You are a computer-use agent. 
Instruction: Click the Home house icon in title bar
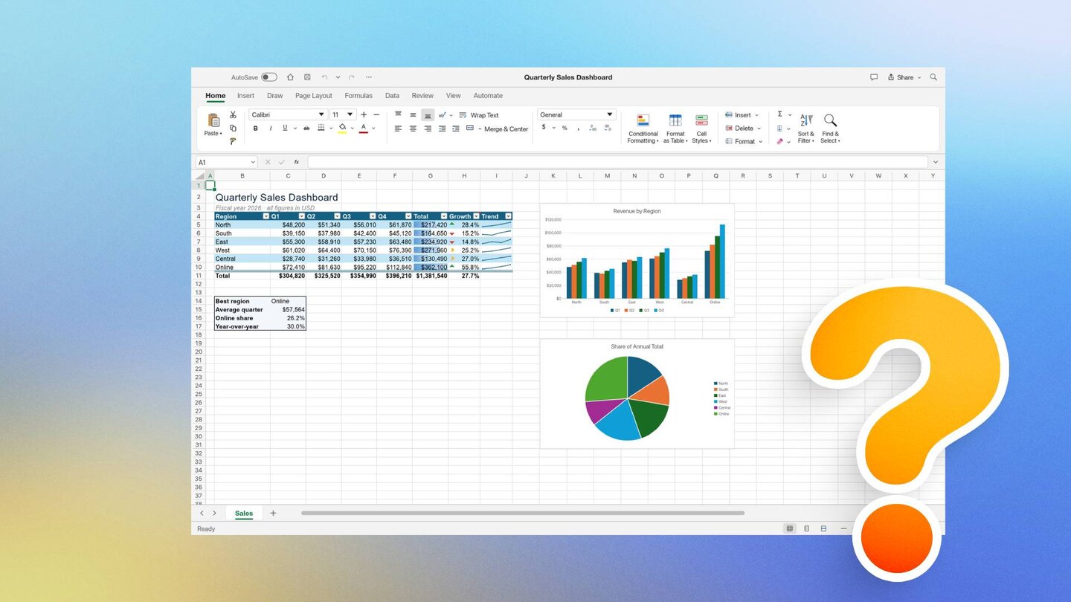click(290, 77)
